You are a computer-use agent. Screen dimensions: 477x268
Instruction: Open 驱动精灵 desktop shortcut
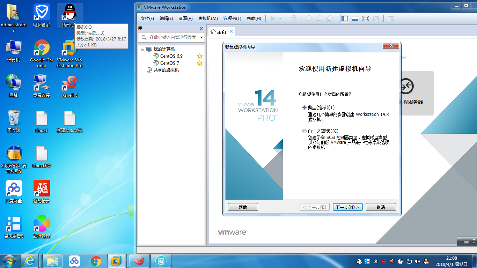pyautogui.click(x=42, y=192)
